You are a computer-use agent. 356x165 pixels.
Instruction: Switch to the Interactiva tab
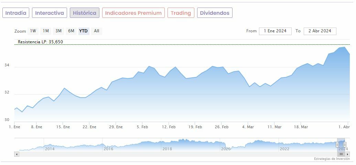[50, 13]
